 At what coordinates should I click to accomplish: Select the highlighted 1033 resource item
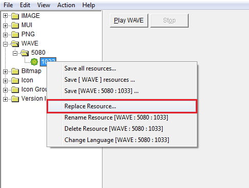tap(48, 61)
